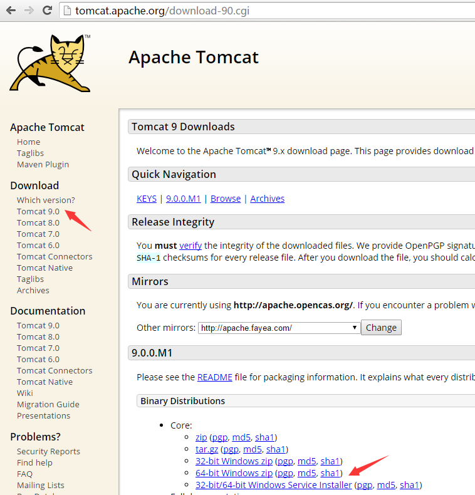Click sha1 link for 32-bit Windows zip
The width and height of the screenshot is (475, 495).
(330, 461)
